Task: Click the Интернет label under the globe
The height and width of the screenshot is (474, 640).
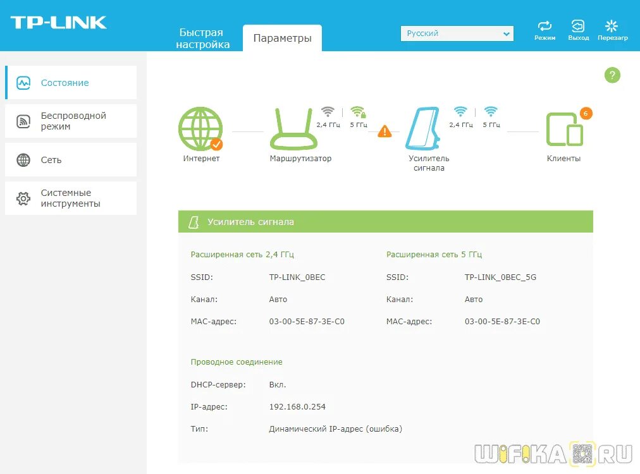Action: [x=201, y=158]
